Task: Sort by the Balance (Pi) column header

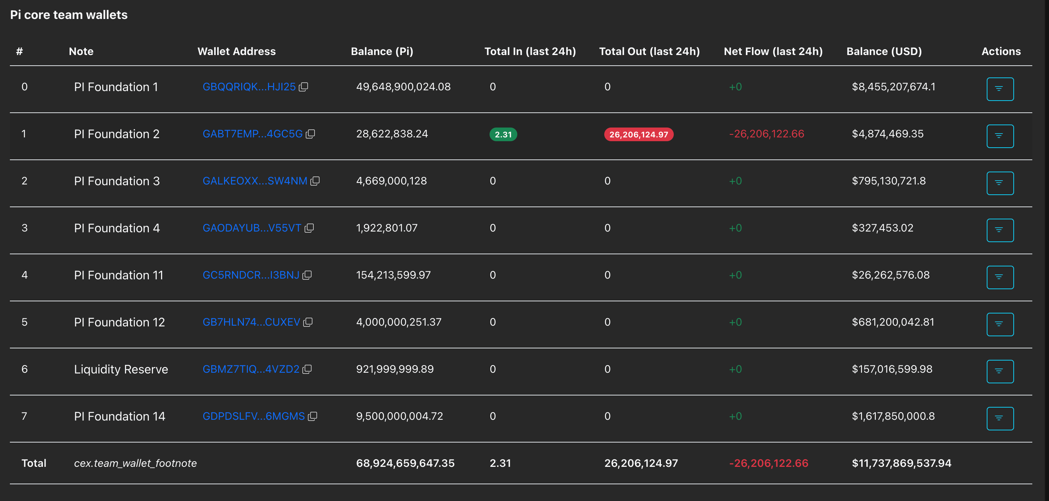Action: point(382,51)
